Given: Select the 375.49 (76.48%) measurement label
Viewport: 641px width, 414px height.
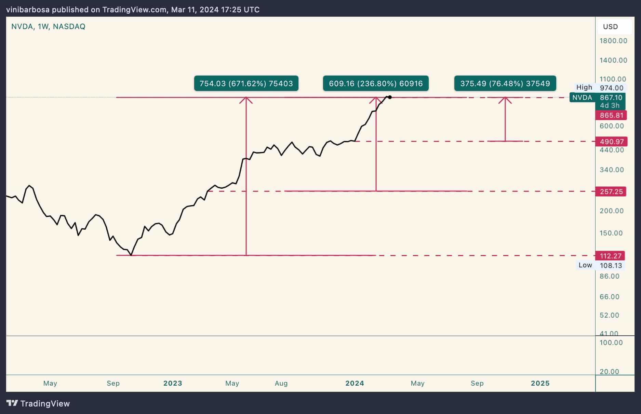Looking at the screenshot, I should [505, 83].
